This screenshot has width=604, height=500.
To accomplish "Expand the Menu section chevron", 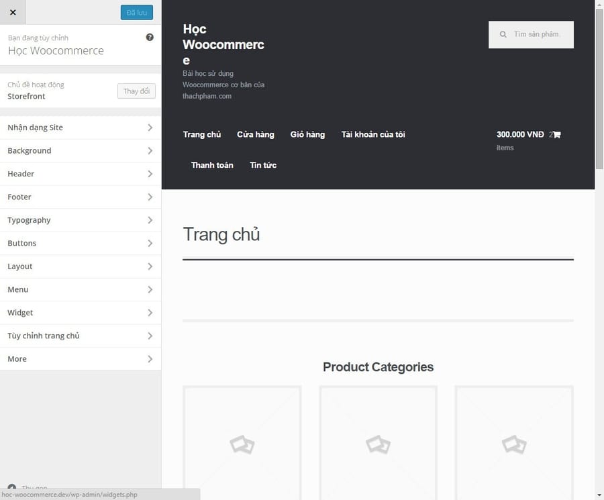I will point(150,289).
